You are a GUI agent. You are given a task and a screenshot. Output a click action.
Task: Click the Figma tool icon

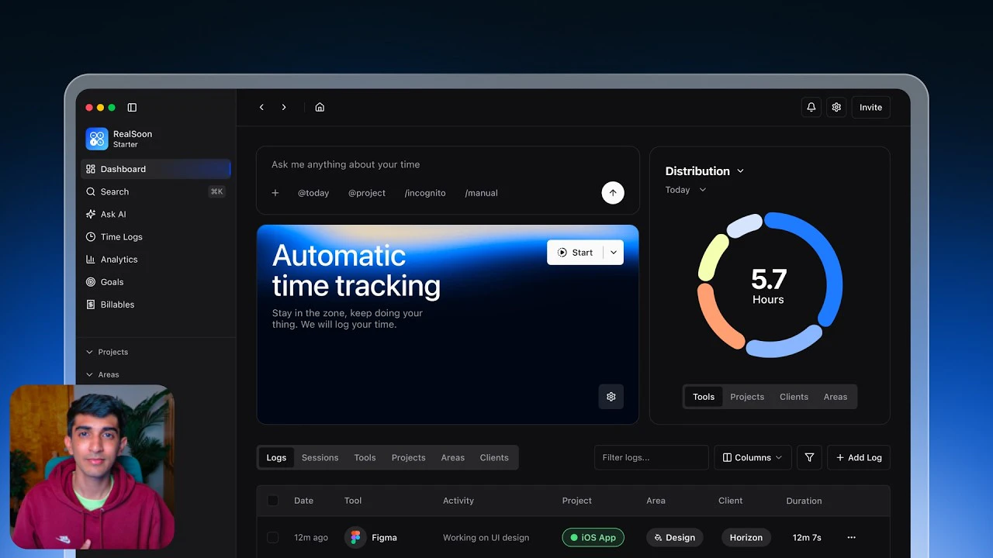pyautogui.click(x=355, y=537)
